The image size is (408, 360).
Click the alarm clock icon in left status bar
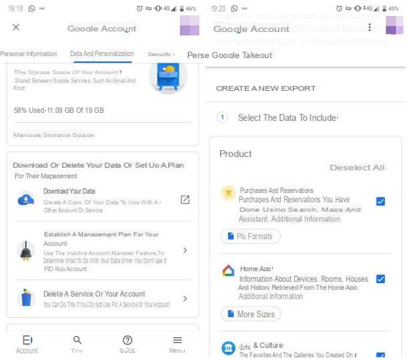pos(140,9)
